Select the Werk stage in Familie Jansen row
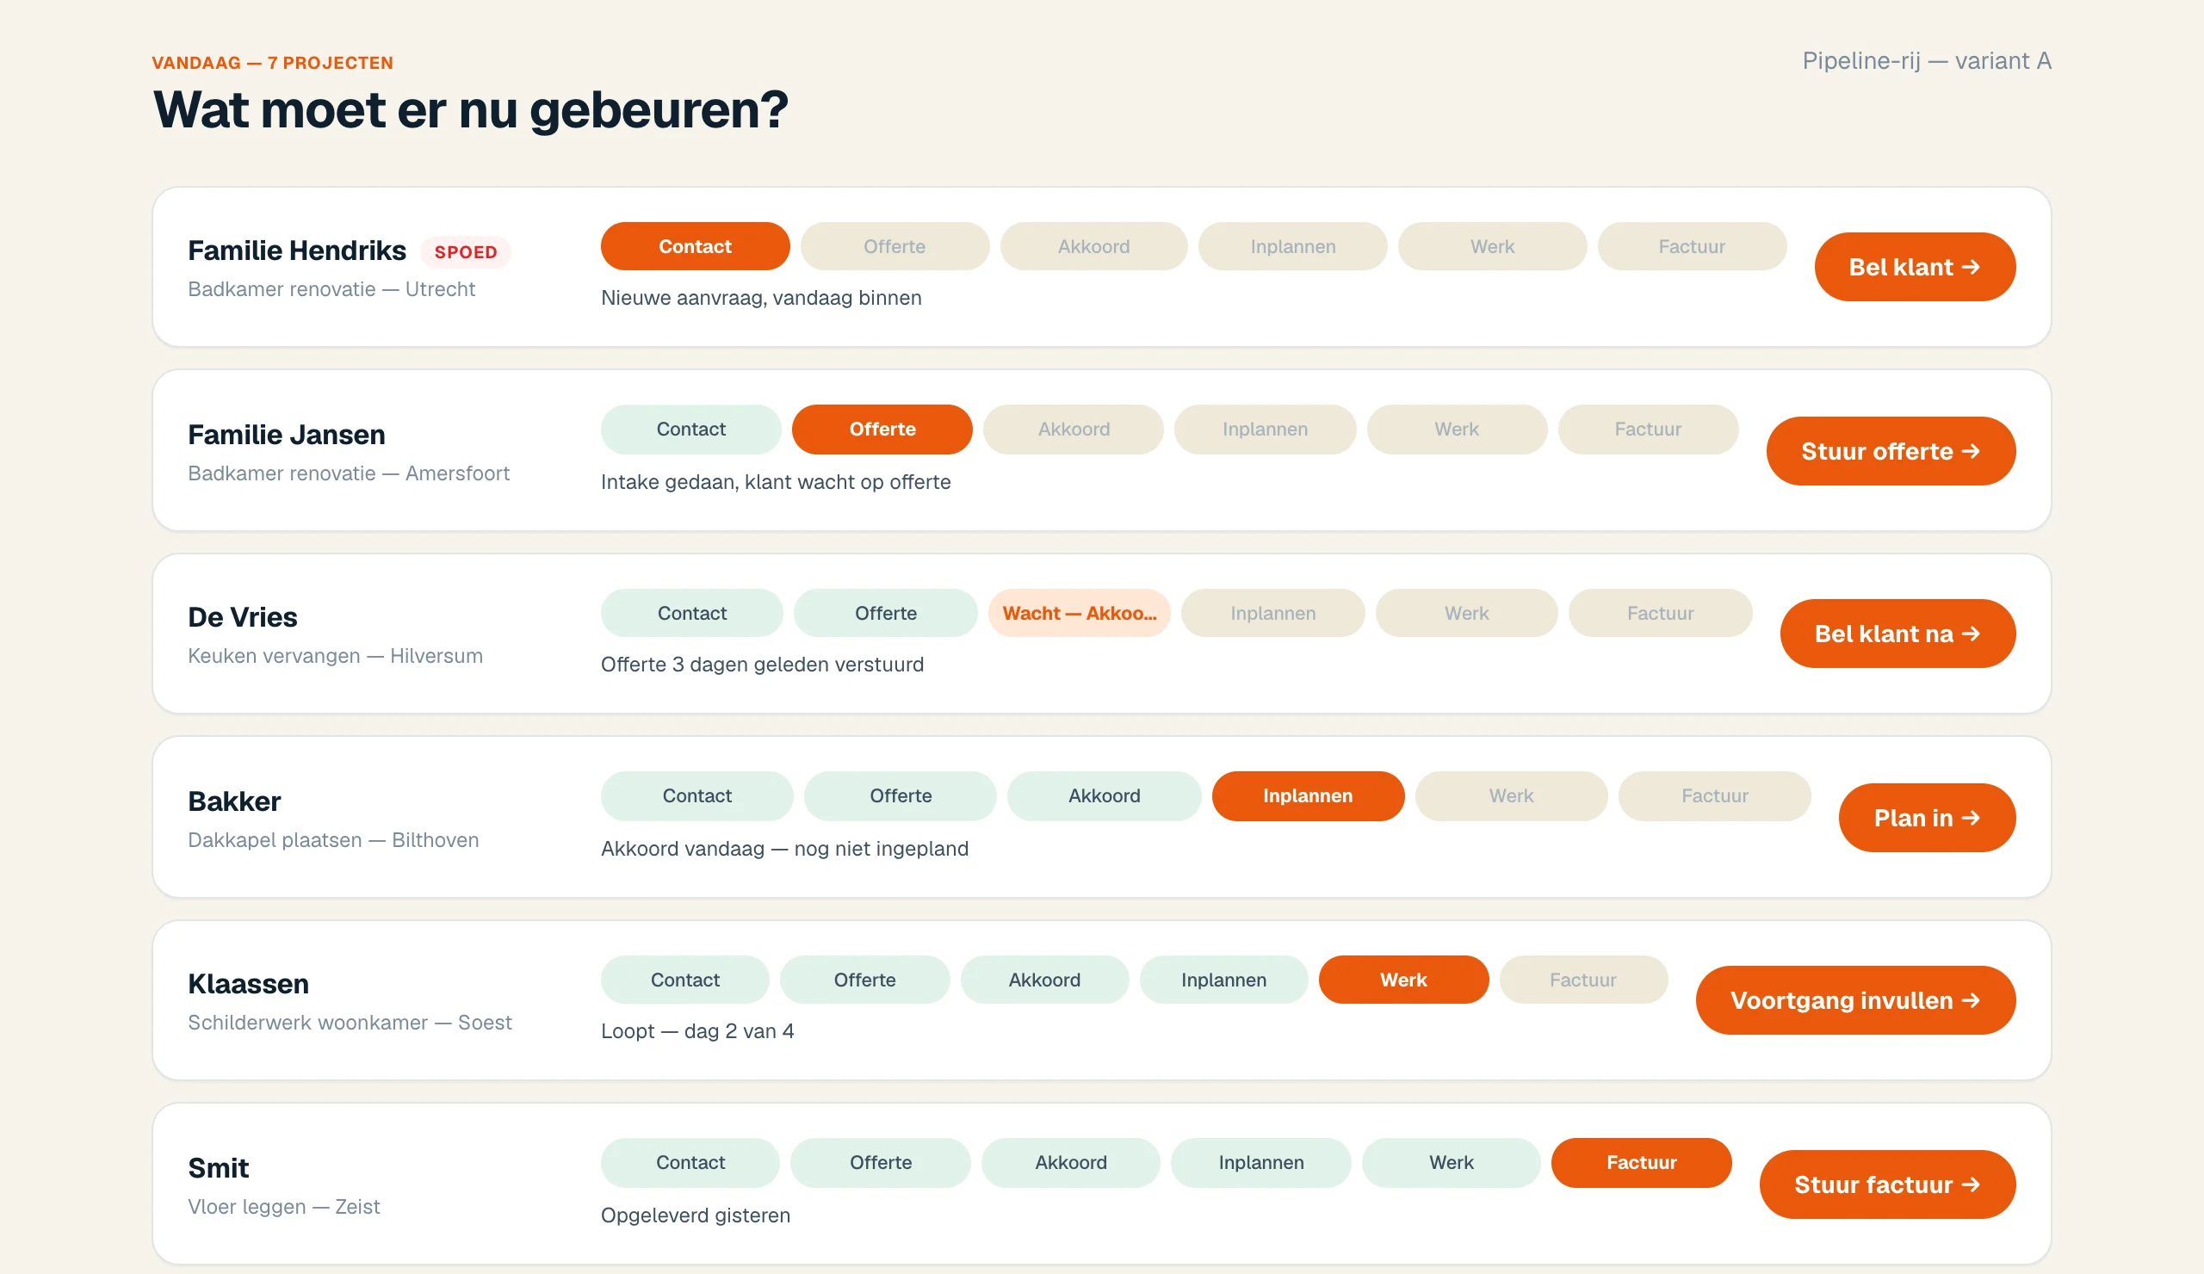 pos(1457,430)
